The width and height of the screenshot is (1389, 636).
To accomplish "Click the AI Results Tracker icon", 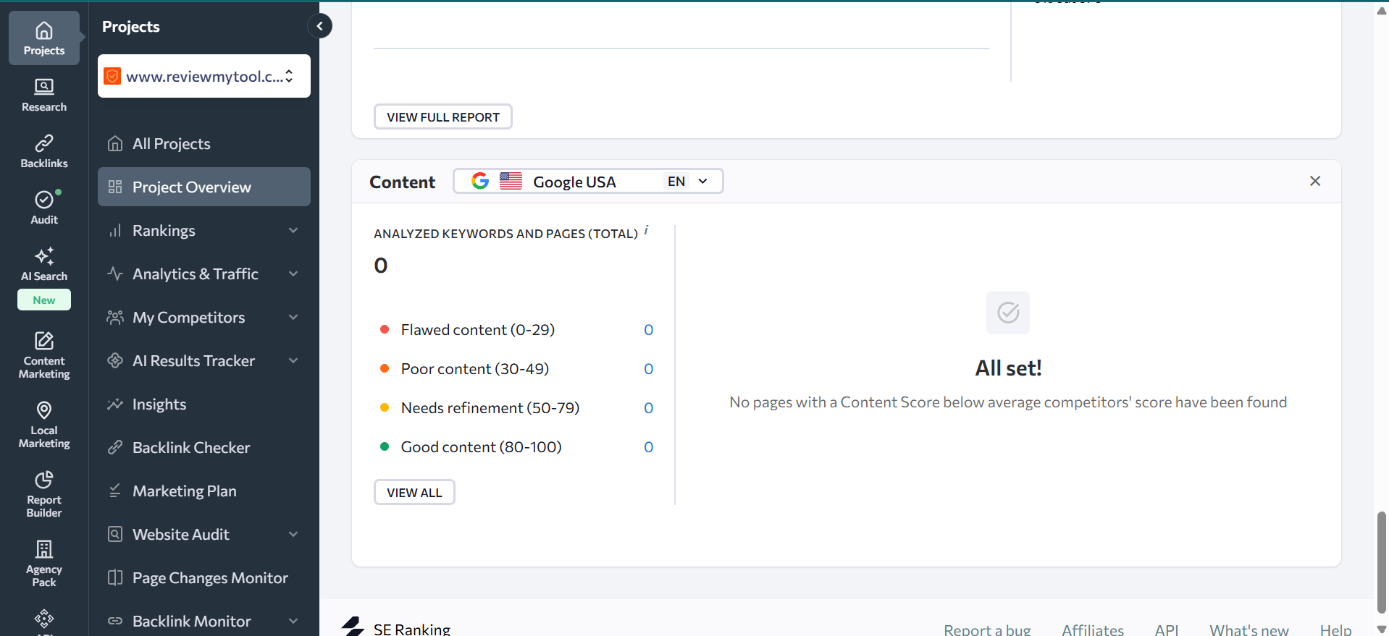I will [x=115, y=360].
